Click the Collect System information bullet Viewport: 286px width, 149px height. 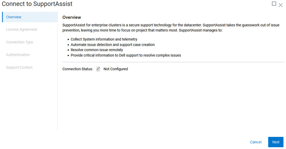tap(104, 39)
